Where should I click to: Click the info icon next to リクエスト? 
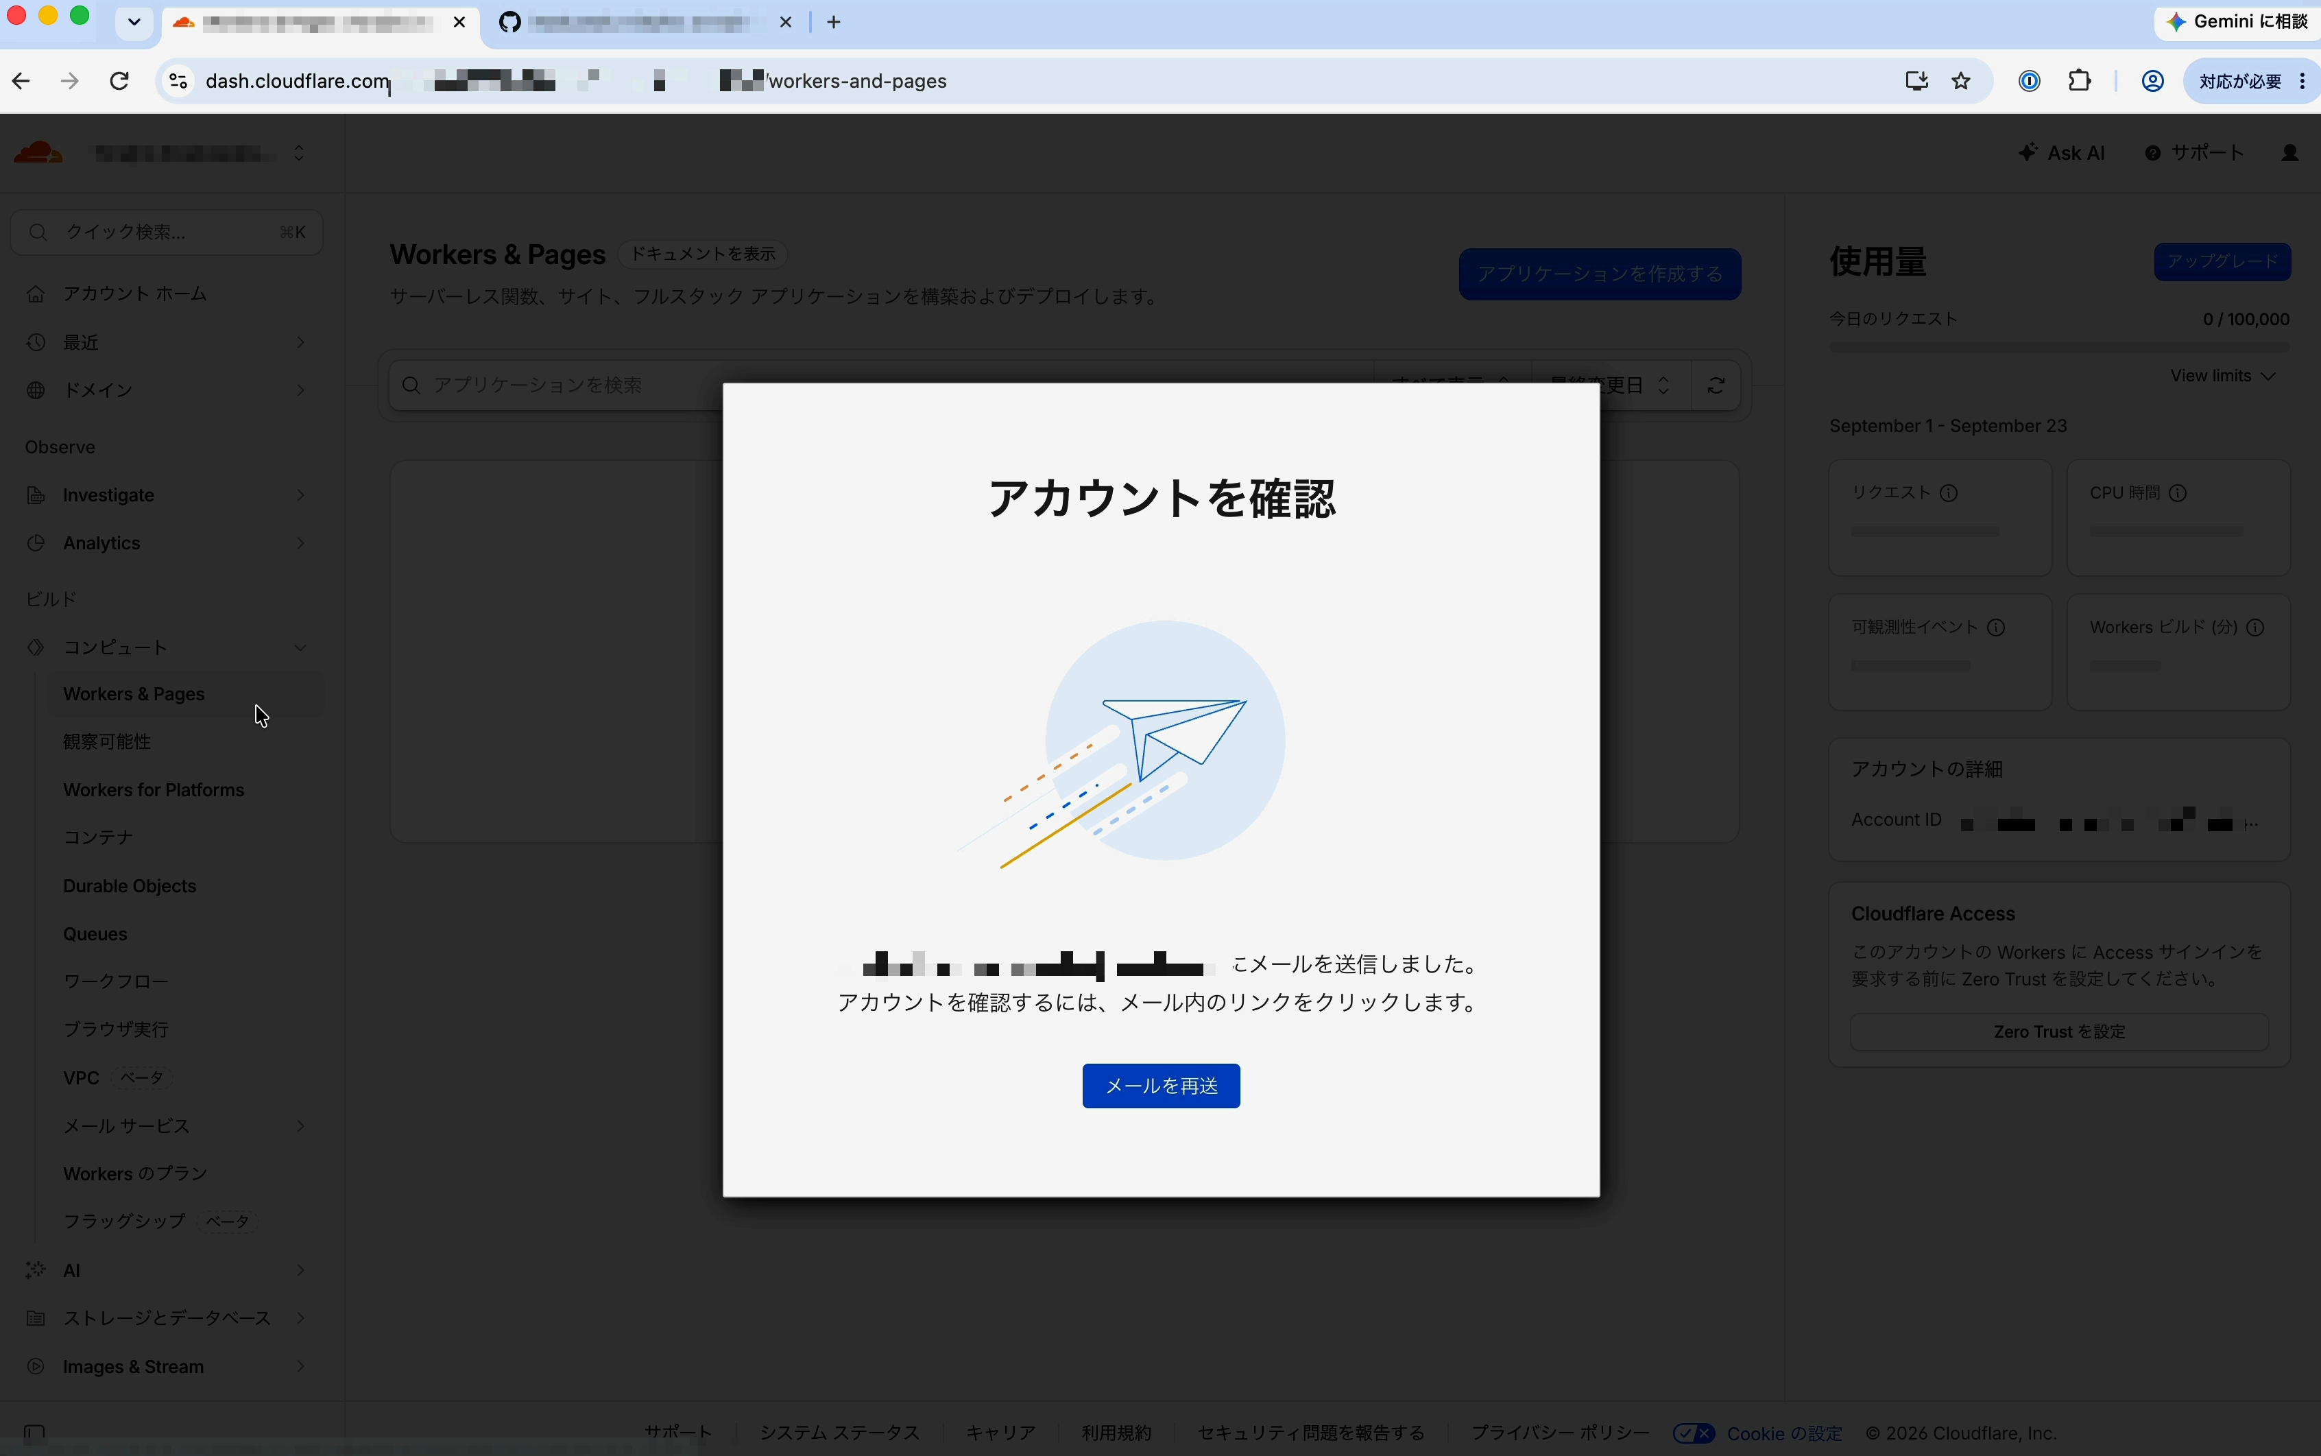1949,493
